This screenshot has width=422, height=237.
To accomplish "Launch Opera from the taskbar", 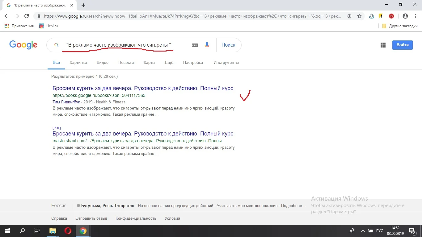I will tap(68, 231).
